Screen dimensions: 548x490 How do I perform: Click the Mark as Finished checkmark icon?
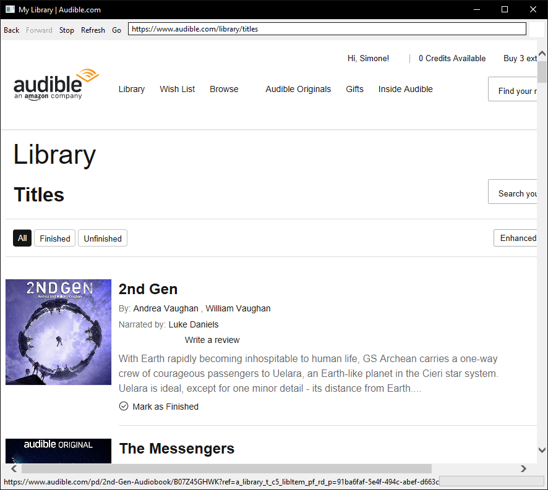(124, 406)
